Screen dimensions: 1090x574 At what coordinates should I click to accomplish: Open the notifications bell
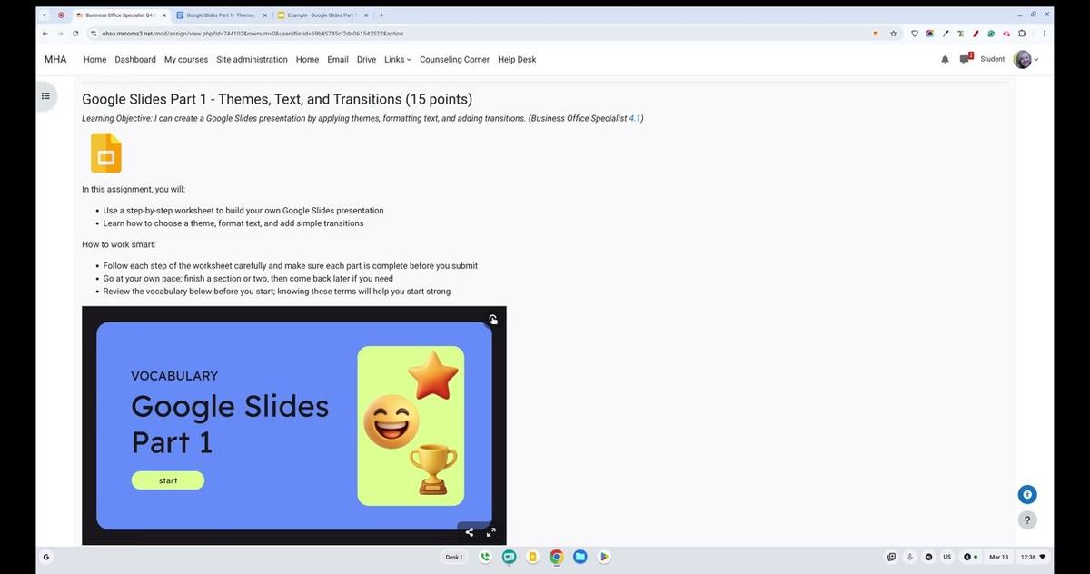945,59
